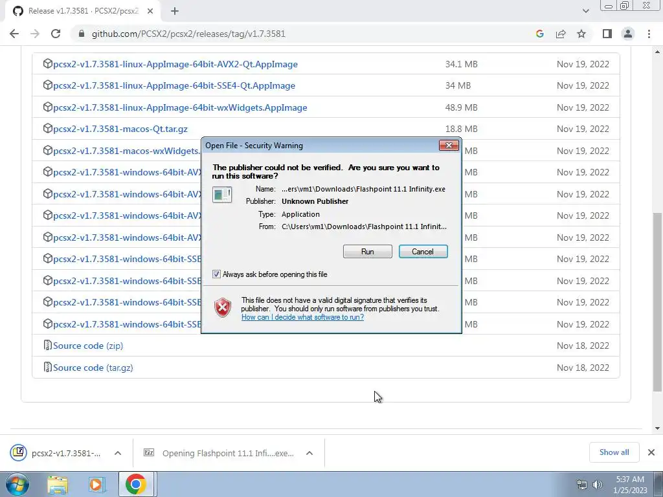This screenshot has height=497, width=663.
Task: Launch Windows Media Player from taskbar
Action: click(x=96, y=484)
